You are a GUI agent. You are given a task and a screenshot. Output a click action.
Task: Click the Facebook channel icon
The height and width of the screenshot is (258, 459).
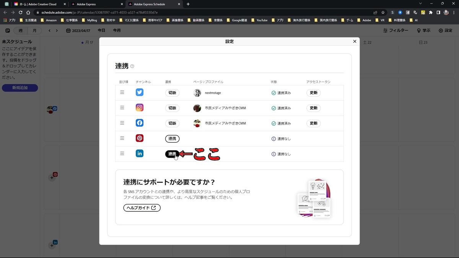[140, 123]
